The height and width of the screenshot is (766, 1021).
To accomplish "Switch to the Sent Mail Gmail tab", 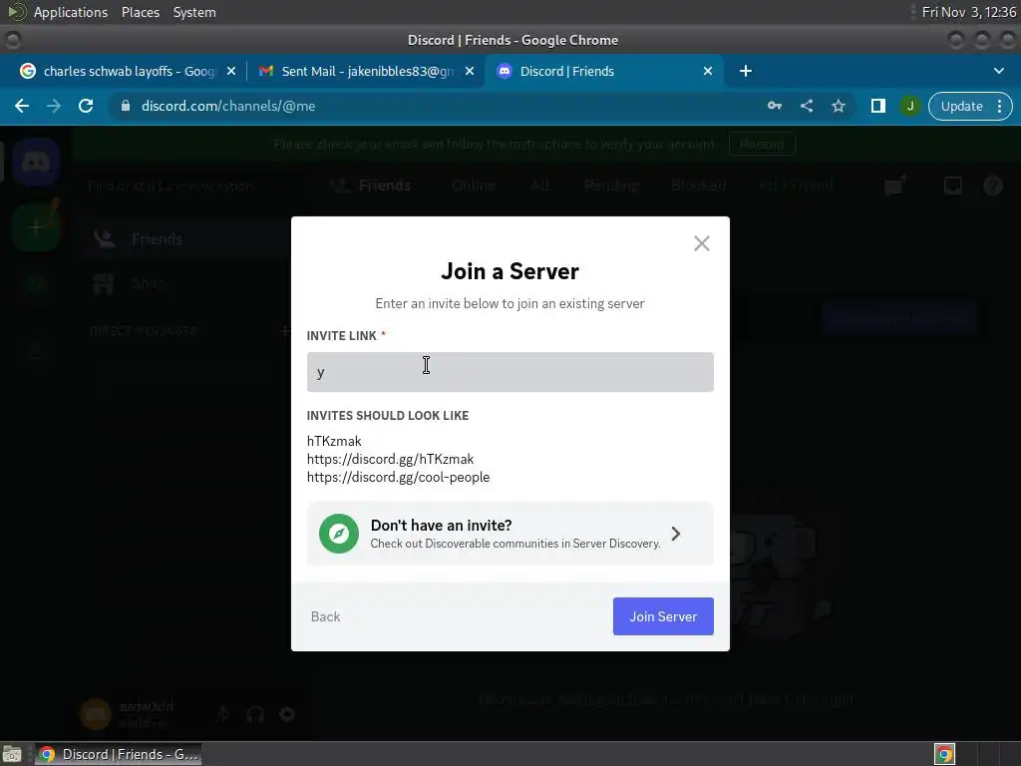I will point(367,71).
